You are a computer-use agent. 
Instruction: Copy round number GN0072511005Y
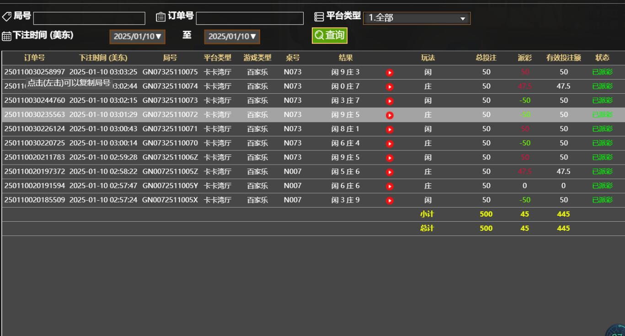point(170,186)
